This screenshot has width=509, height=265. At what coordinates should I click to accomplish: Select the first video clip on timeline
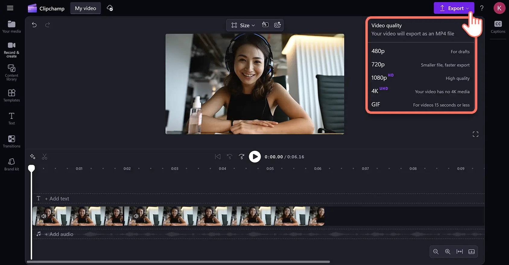pos(78,216)
